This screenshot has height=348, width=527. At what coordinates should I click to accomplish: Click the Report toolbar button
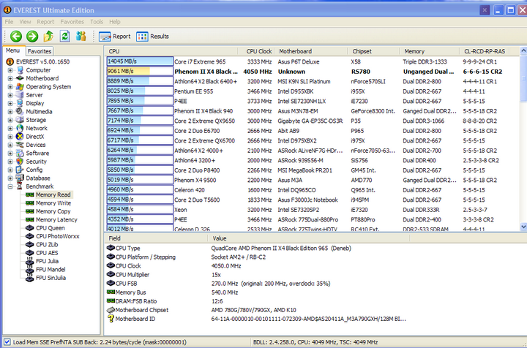coord(115,37)
